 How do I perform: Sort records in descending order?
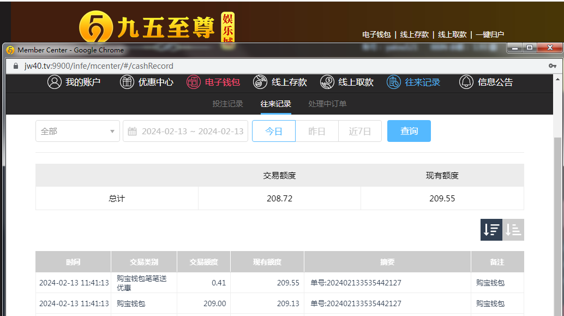pos(491,230)
